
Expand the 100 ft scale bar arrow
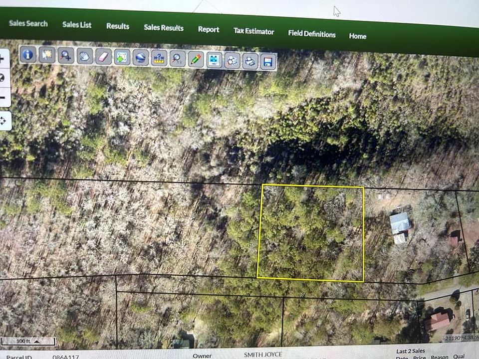[x=36, y=341]
